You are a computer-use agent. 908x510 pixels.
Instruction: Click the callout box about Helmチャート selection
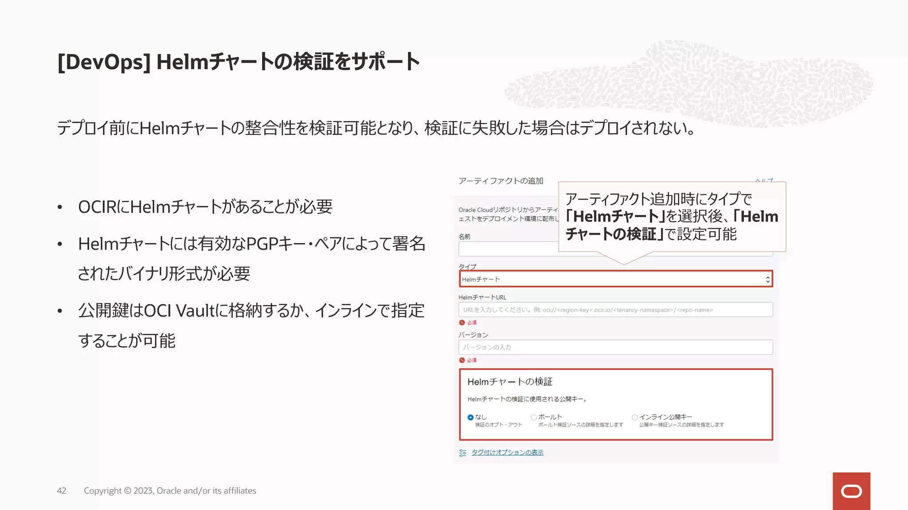tap(672, 216)
